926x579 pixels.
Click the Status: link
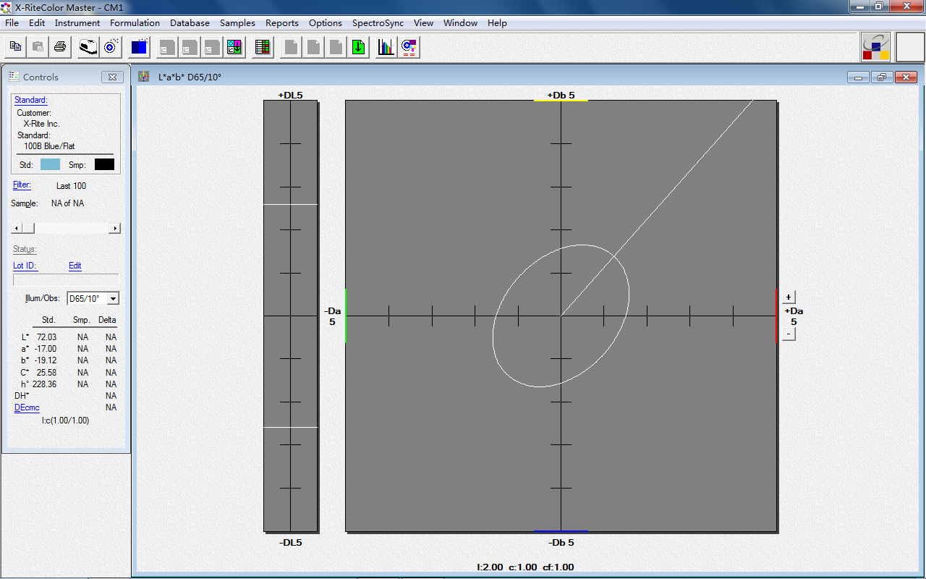(x=25, y=249)
